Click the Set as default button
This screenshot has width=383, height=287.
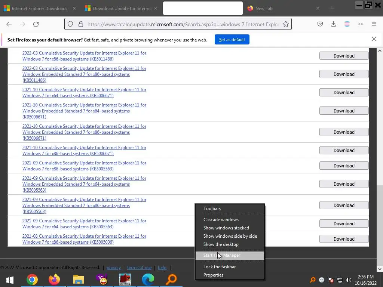232,40
